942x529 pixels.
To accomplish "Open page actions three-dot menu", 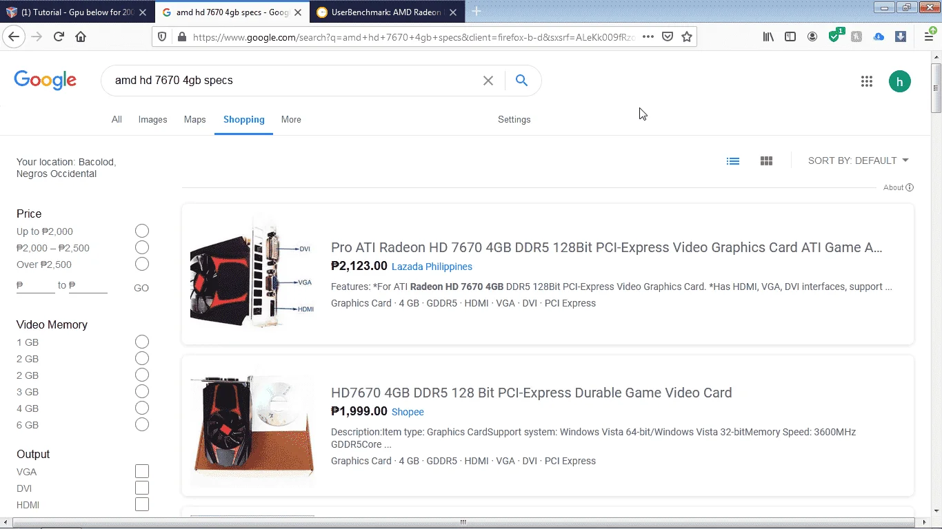I will tap(648, 37).
